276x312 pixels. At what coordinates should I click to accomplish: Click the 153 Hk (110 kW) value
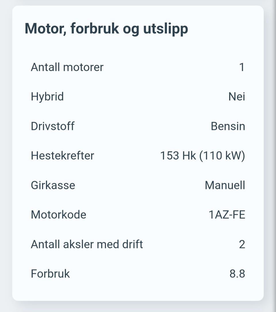click(203, 156)
